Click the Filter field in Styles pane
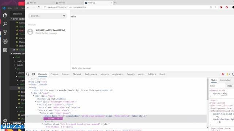Image resolution: width=234 pixels, height=131 pixels. (x=217, y=86)
